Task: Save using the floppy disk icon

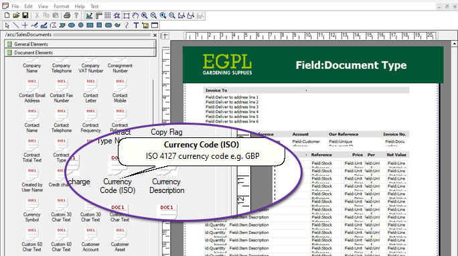Action: point(25,15)
